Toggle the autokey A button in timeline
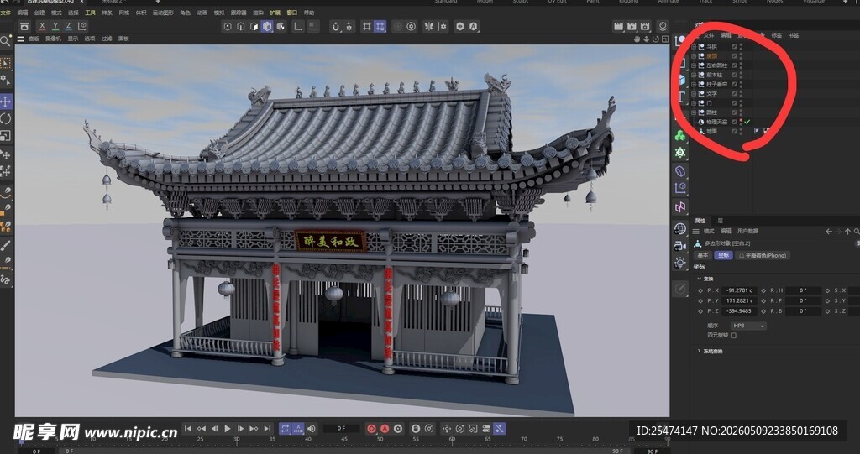 click(x=385, y=429)
